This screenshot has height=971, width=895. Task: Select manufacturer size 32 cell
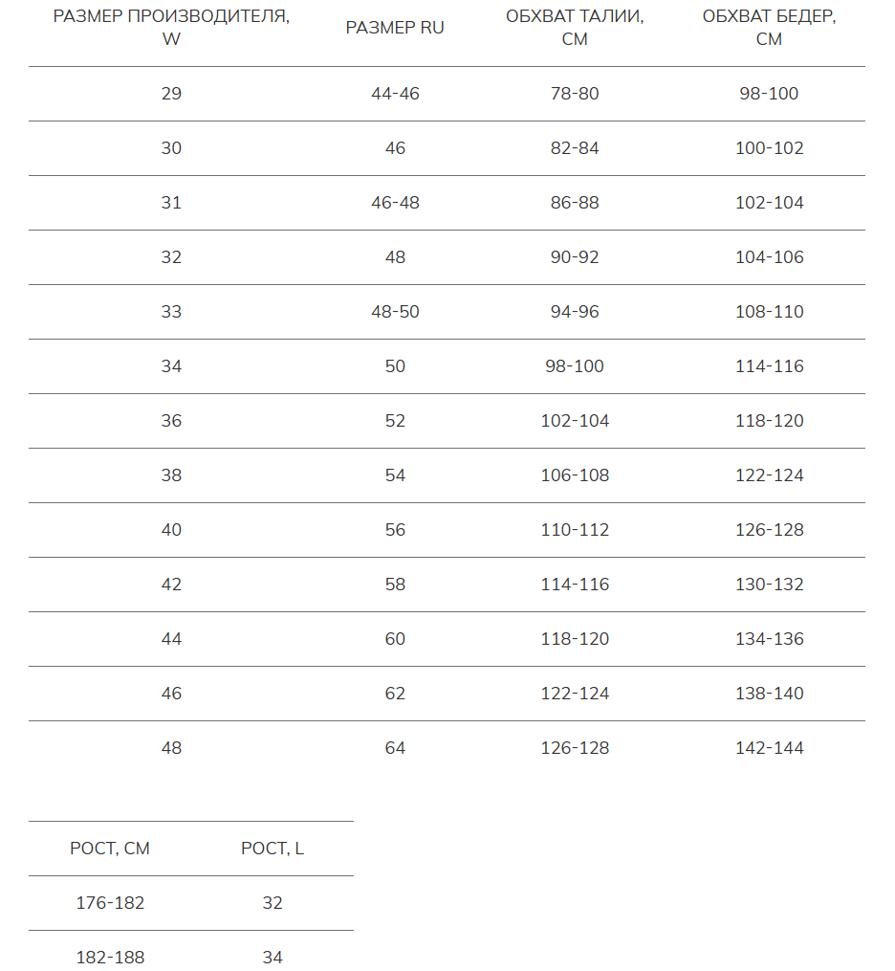171,257
